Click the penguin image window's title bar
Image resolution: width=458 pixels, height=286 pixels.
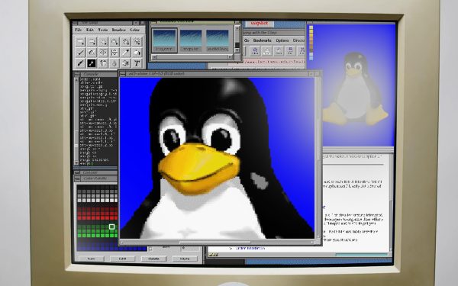tap(216, 74)
